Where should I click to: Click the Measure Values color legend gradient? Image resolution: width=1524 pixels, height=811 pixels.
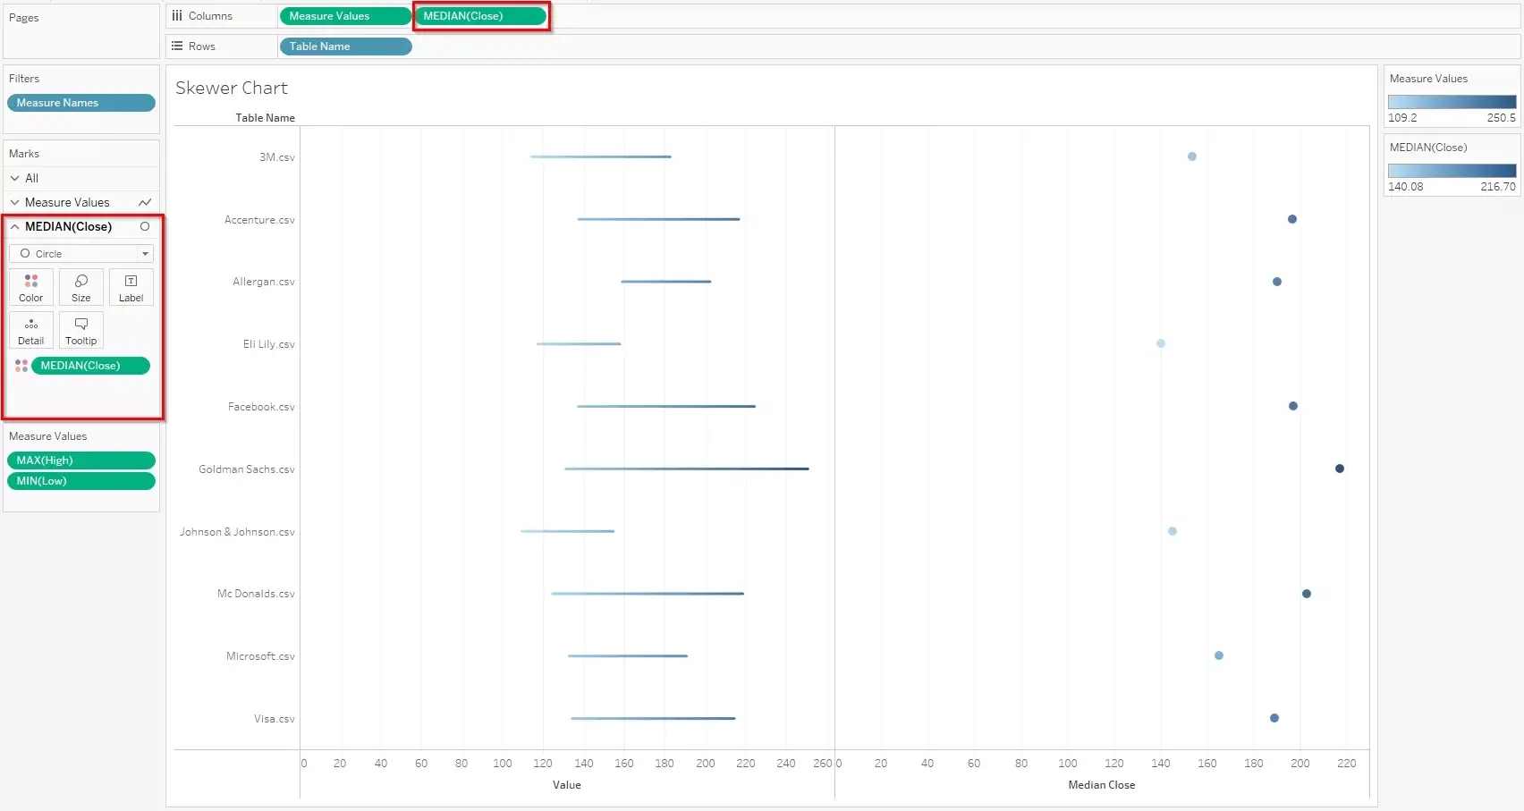coord(1451,101)
